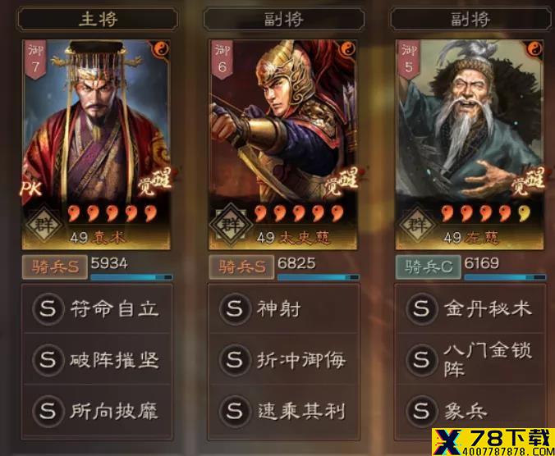This screenshot has width=555, height=456.
Task: Select the 八门金锁阵 skill slot
Action: (x=470, y=360)
